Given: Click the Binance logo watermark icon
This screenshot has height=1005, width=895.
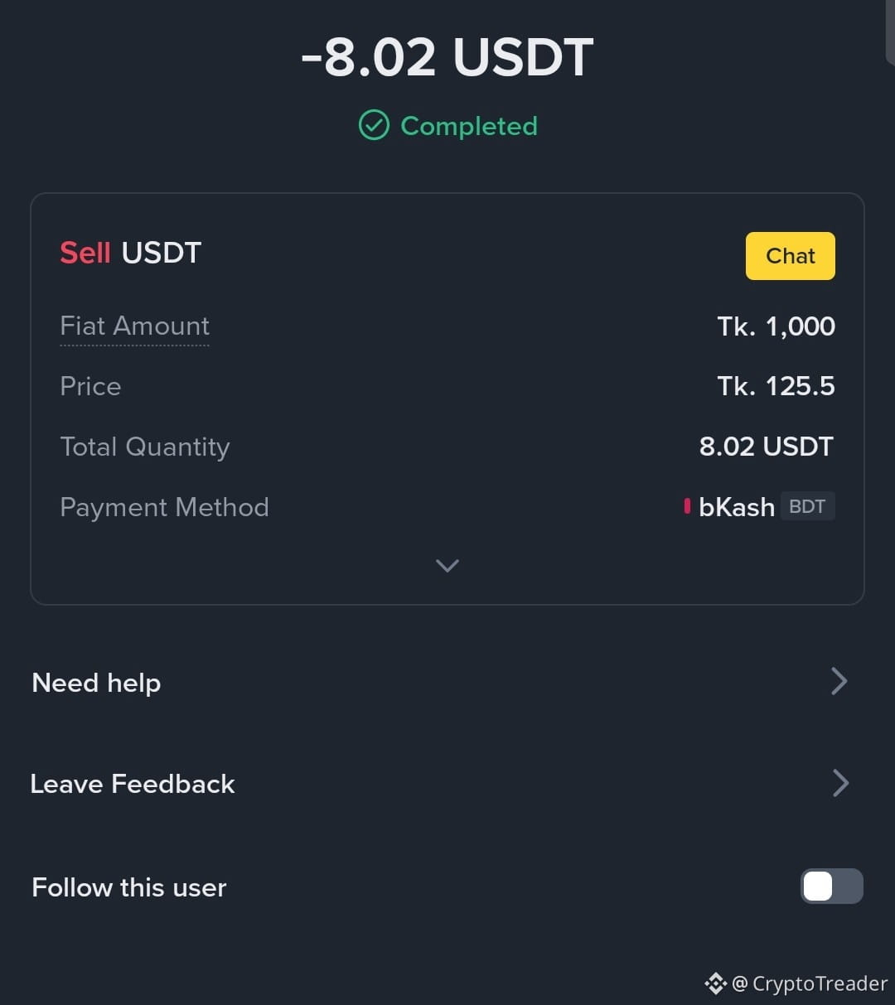Looking at the screenshot, I should (x=715, y=983).
